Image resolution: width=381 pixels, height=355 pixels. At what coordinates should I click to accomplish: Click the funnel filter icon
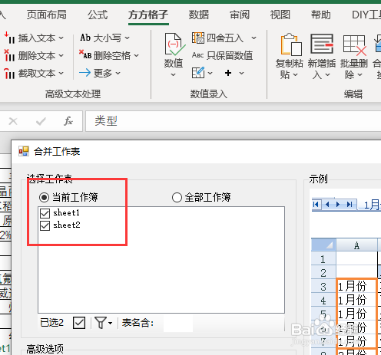tap(101, 323)
